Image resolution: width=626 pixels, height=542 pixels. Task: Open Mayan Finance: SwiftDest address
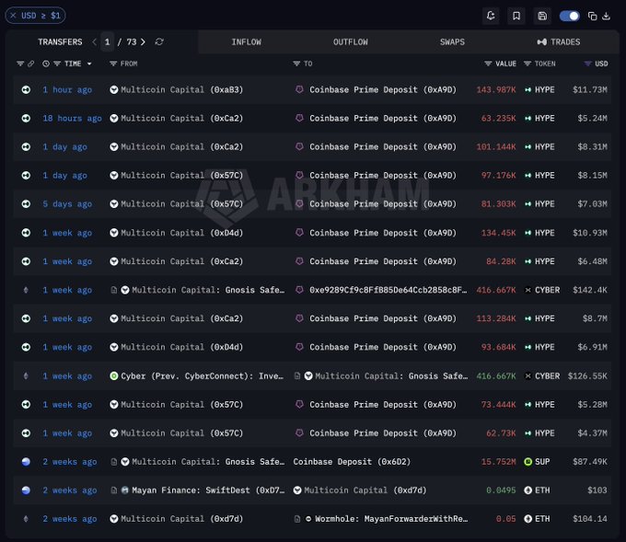click(x=208, y=490)
